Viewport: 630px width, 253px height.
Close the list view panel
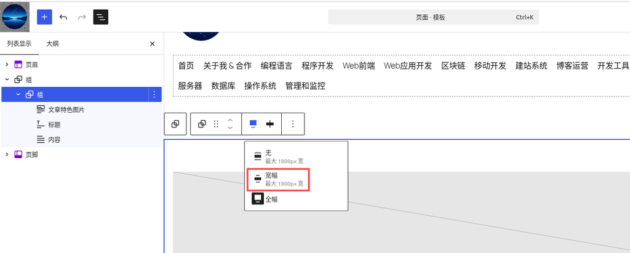point(153,44)
